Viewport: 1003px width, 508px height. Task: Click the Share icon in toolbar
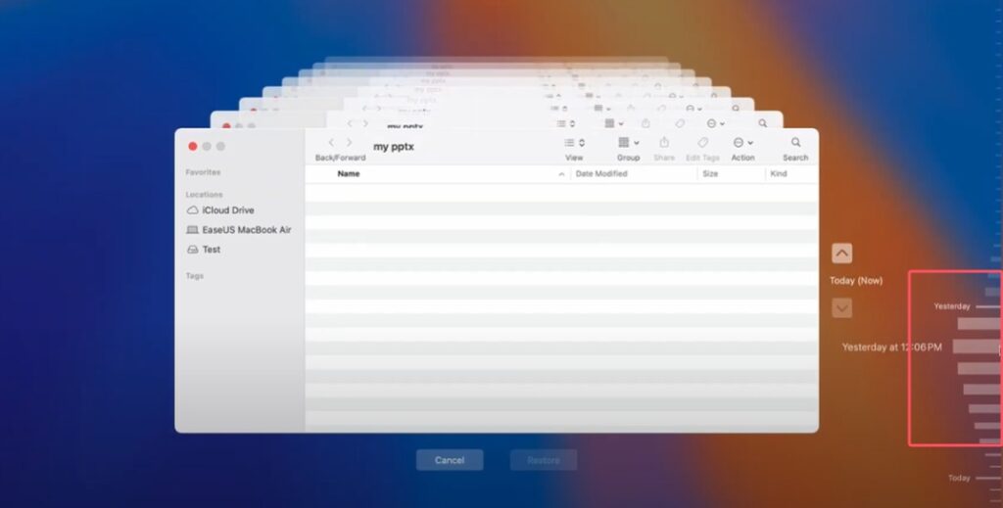(664, 142)
